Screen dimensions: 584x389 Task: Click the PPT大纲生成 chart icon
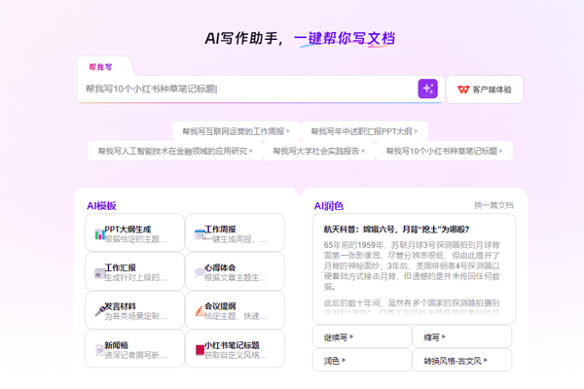click(x=99, y=234)
